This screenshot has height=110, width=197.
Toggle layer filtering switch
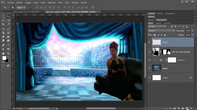[193, 26]
